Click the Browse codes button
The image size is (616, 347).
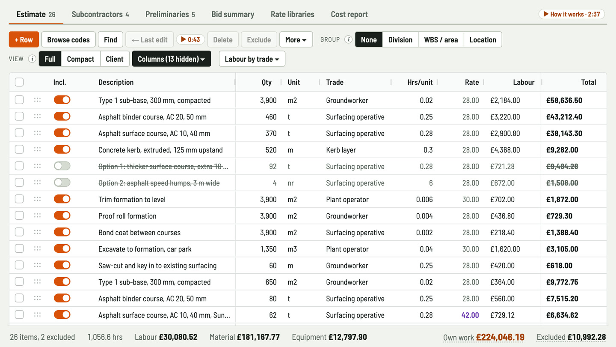coord(68,40)
